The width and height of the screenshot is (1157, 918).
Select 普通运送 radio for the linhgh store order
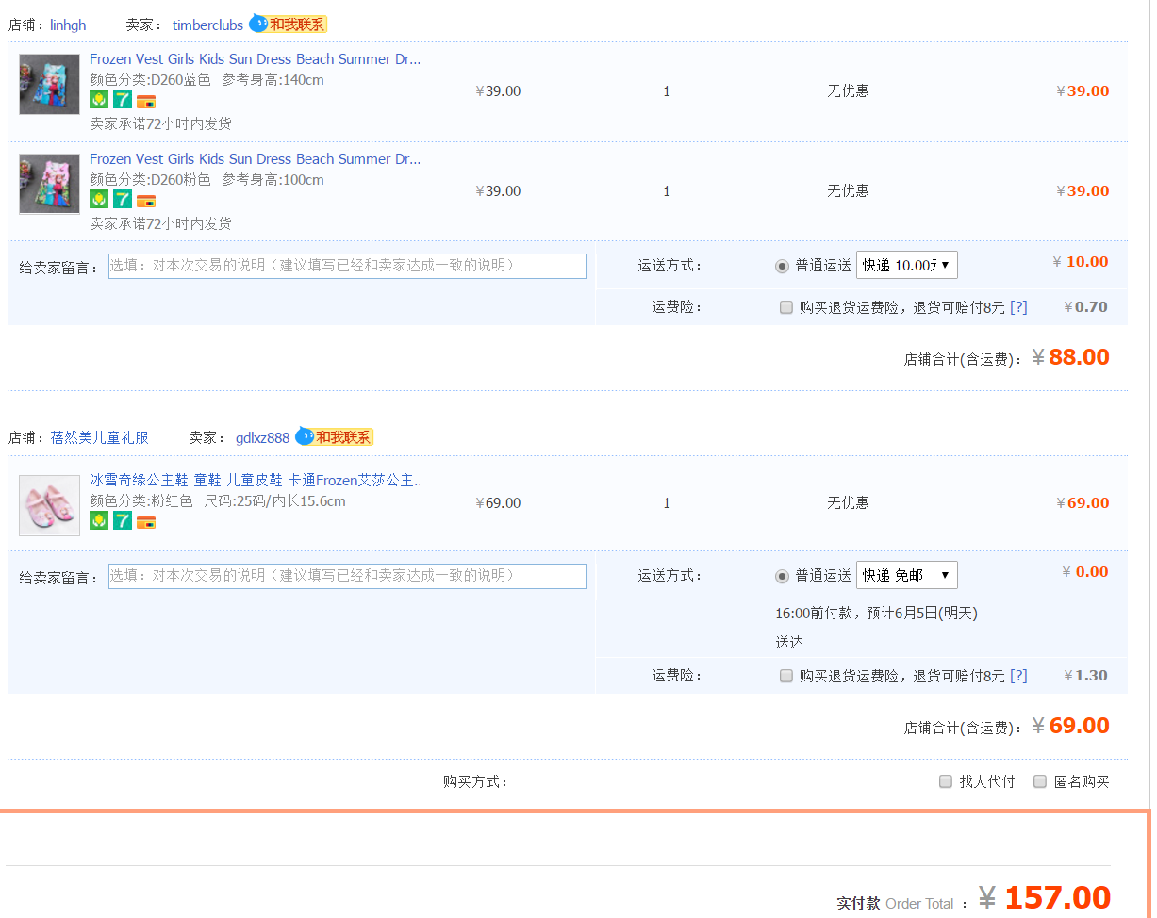[782, 266]
